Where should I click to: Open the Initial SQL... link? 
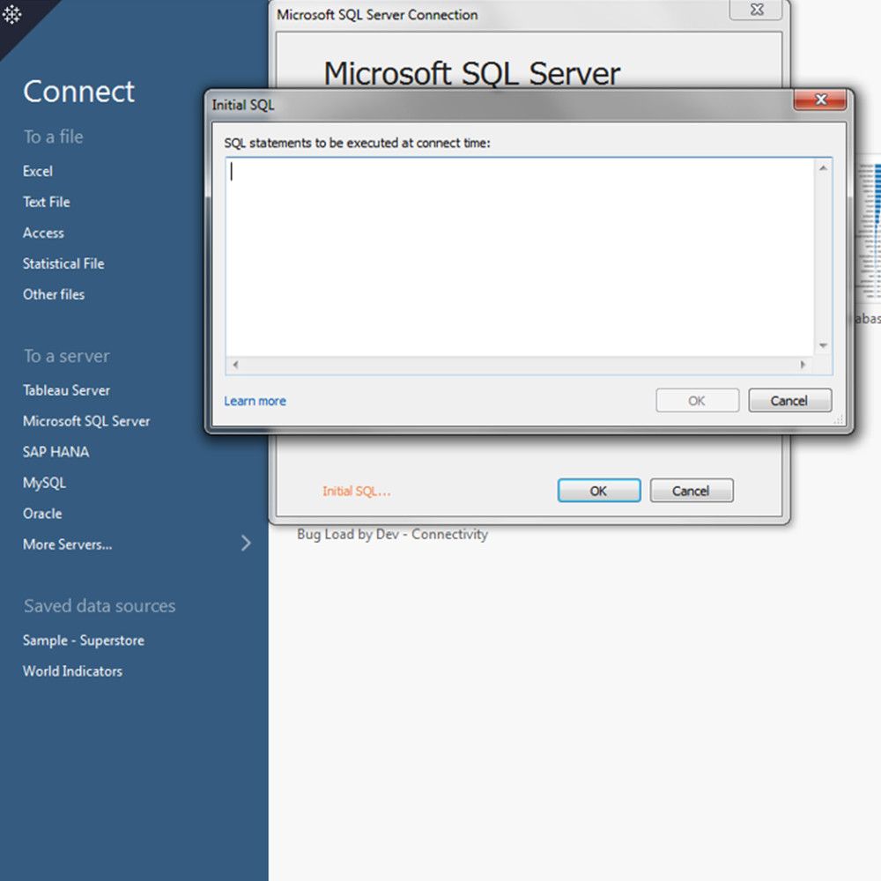click(x=356, y=491)
